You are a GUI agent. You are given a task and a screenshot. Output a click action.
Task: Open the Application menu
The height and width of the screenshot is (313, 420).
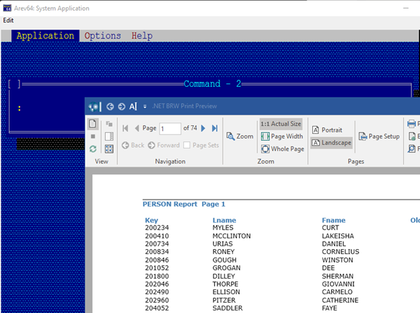point(45,36)
